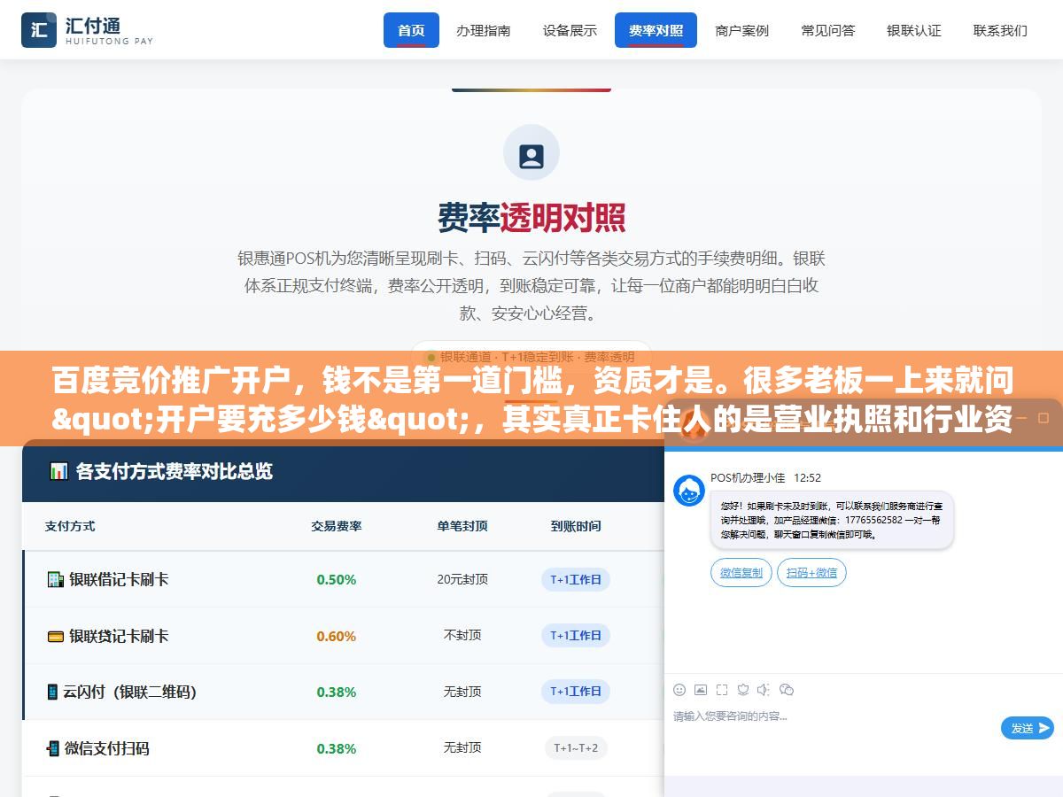Click the phone icon beside 微信支付扫码
The image size is (1063, 797).
(53, 748)
